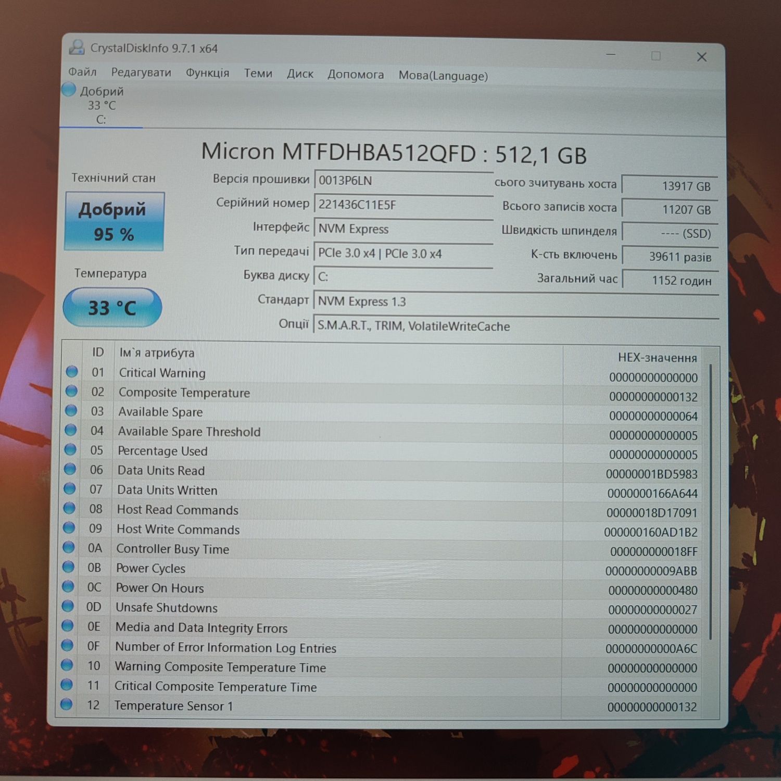
Task: Click the status dot for Power On Hours
Action: click(x=68, y=586)
